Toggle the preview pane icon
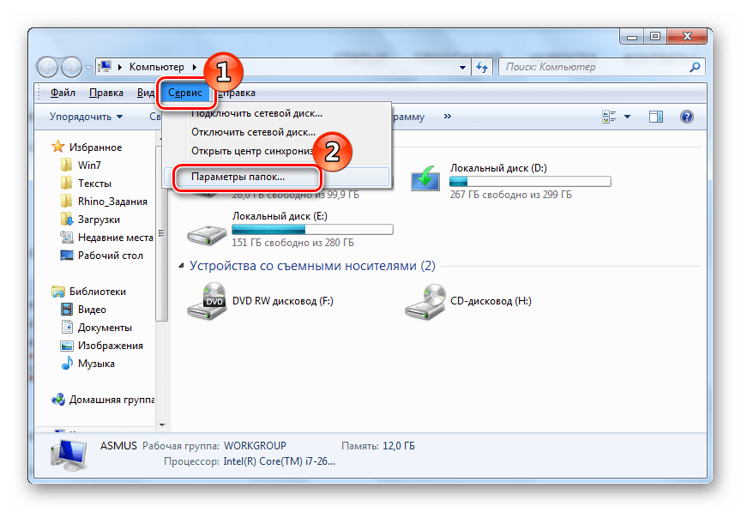The height and width of the screenshot is (512, 741). point(656,117)
